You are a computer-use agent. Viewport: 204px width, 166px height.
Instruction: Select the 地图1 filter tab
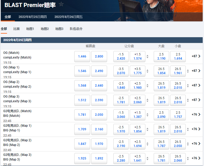[30, 29]
